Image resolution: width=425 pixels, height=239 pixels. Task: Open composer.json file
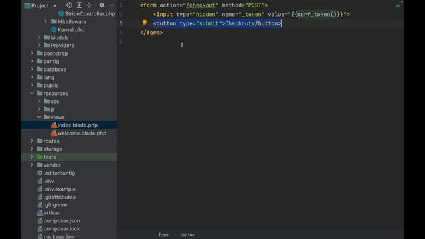(62, 221)
